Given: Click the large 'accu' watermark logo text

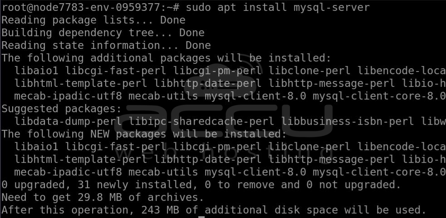Looking at the screenshot, I should coord(224,121).
